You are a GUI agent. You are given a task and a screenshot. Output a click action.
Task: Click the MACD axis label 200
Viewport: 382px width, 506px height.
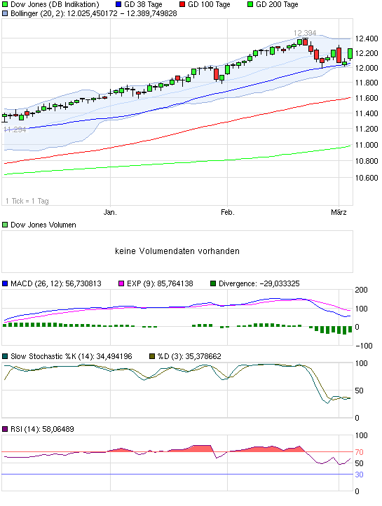point(361,290)
